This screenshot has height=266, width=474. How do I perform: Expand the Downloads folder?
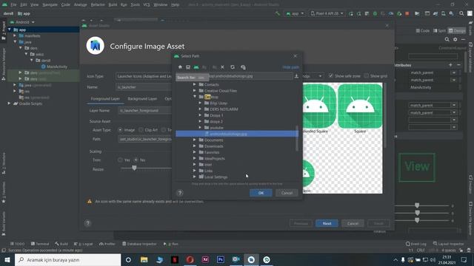click(195, 146)
